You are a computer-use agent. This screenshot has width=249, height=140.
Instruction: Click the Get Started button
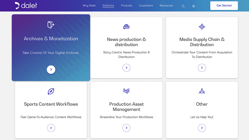click(224, 5)
